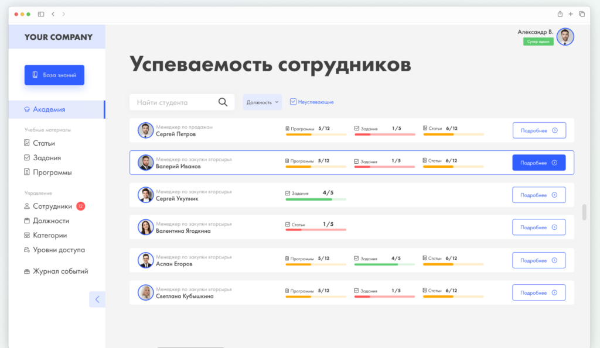600x348 pixels.
Task: Open a new tab with plus icon
Action: click(571, 14)
